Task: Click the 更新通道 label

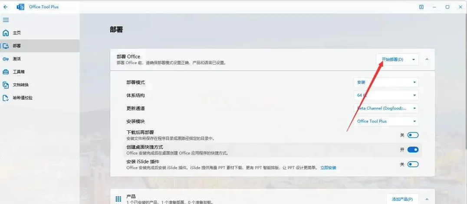Action: (x=135, y=109)
